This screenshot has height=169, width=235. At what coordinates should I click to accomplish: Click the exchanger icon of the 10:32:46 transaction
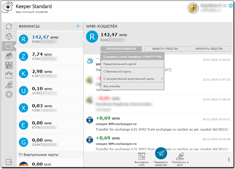[90, 140]
